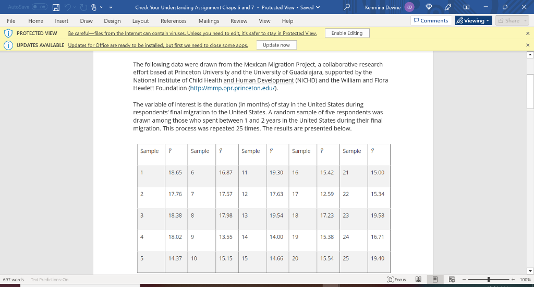Dismiss the Updates Available bar

tap(528, 45)
